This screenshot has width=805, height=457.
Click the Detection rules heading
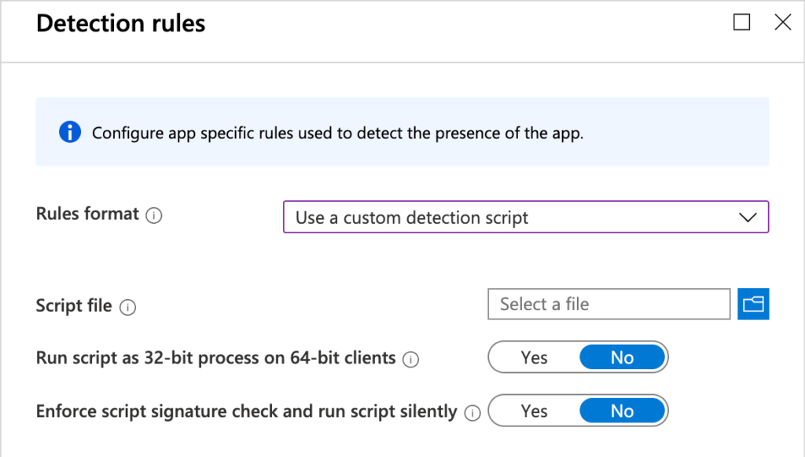119,23
